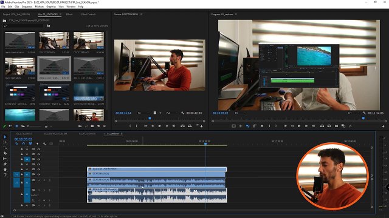Image resolution: width=389 pixels, height=218 pixels.
Task: Toggle lock on video track V1
Action: 22,174
